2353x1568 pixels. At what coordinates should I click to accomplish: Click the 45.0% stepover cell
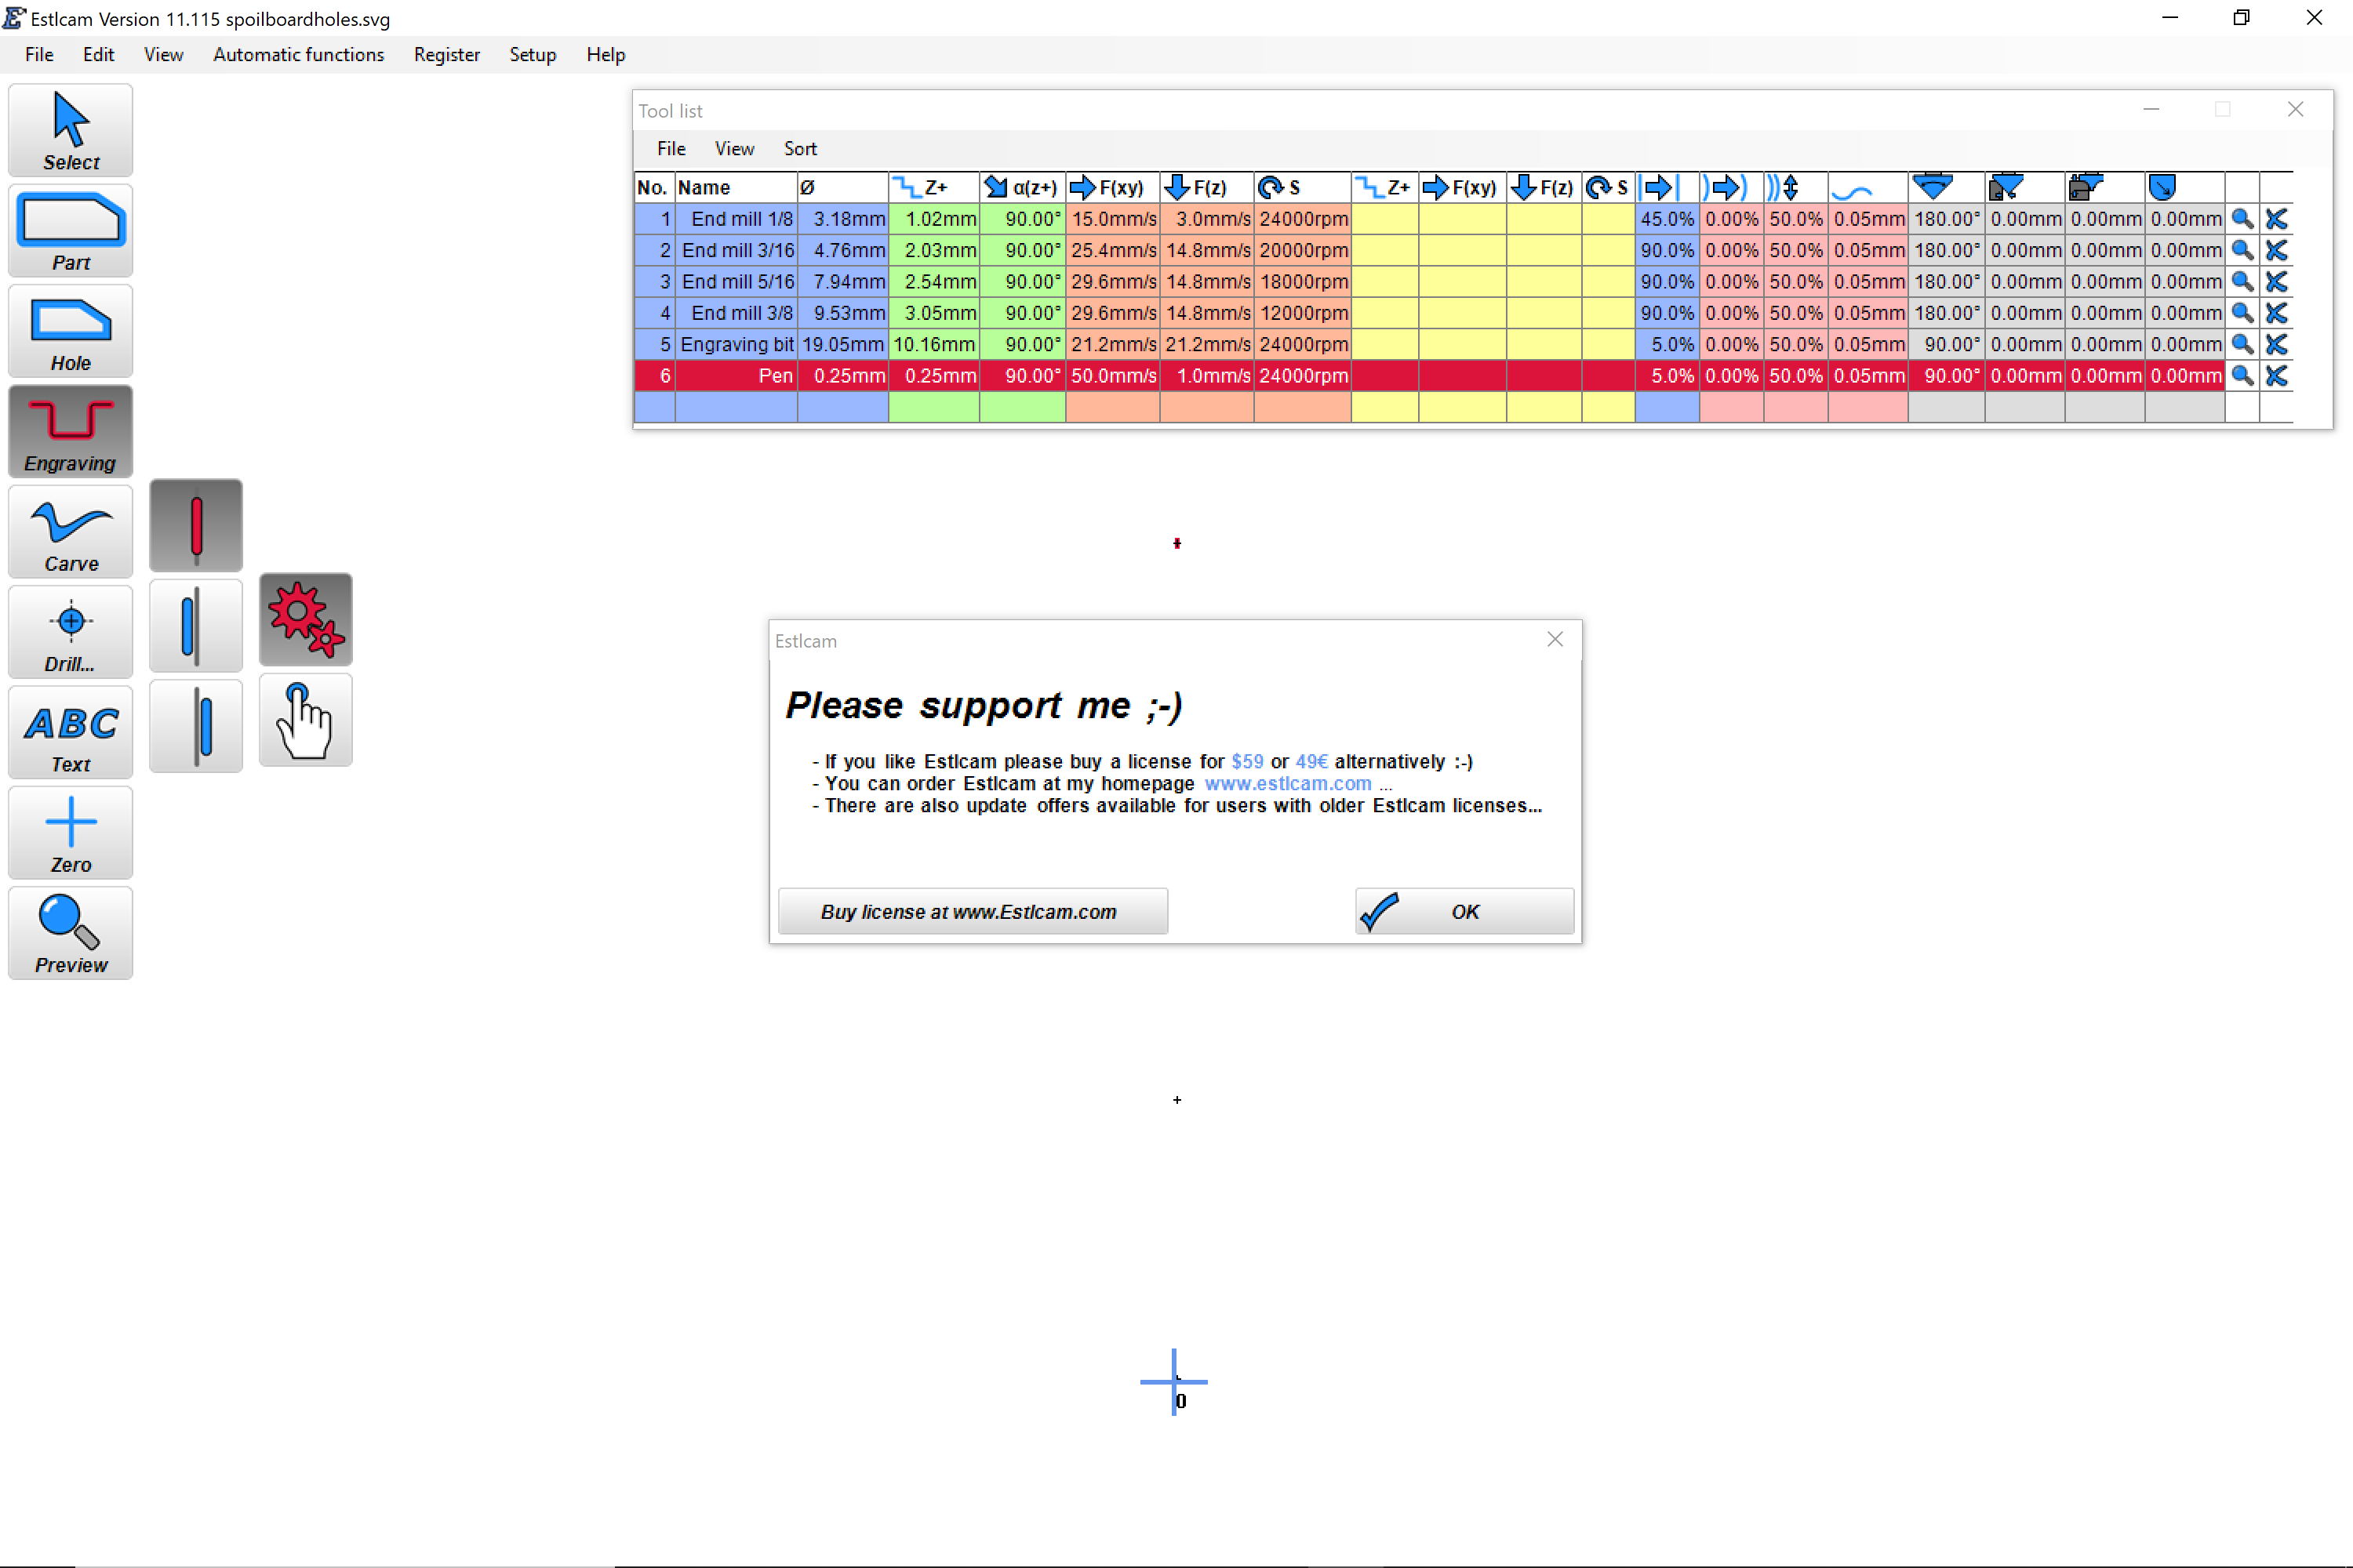coord(1667,219)
